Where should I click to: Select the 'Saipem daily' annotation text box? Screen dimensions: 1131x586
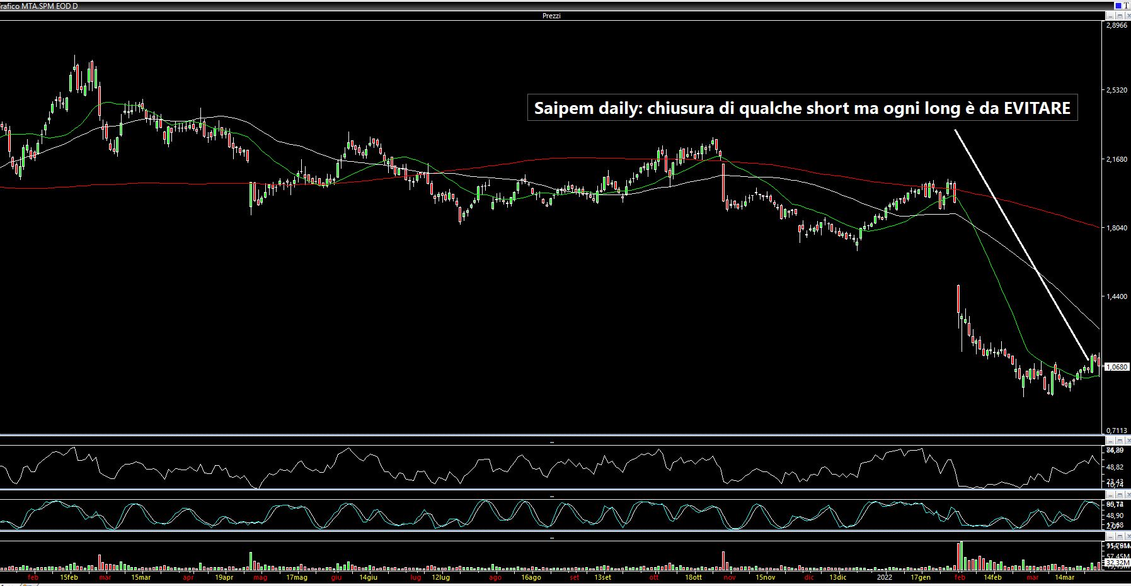pos(802,108)
